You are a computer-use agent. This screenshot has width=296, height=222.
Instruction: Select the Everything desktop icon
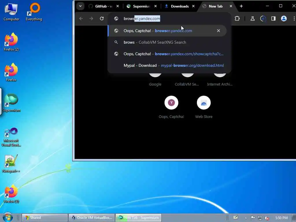point(34,12)
